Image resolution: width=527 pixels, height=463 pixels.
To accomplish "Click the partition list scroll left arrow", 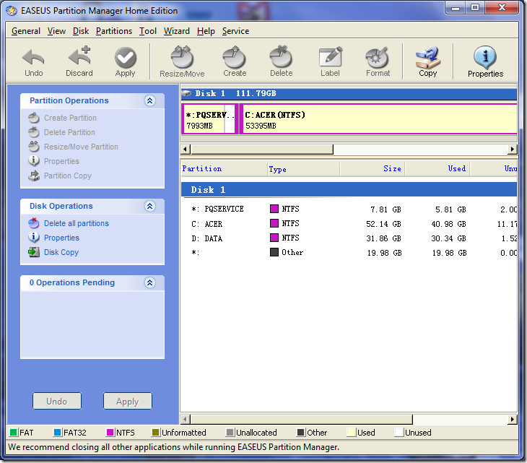I will 186,419.
